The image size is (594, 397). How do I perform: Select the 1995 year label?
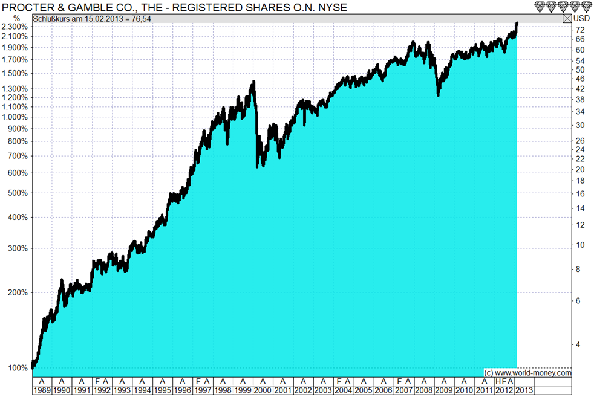point(162,390)
